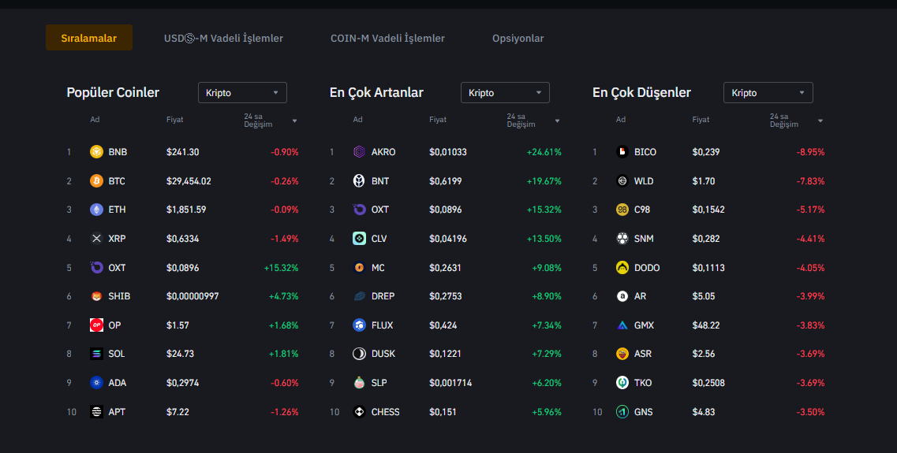
Task: Open Kripto dropdown beside Popüler Coinler
Action: click(242, 93)
